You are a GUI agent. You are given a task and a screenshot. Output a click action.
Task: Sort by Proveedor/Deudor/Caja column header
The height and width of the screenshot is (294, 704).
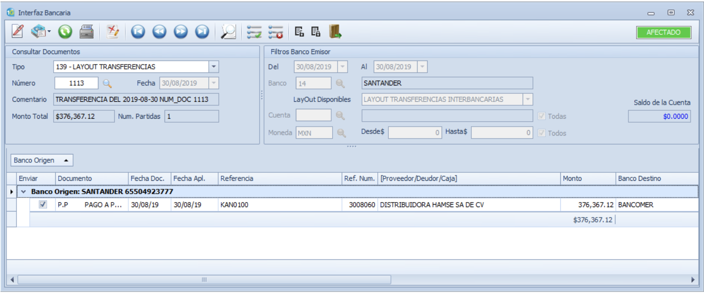coord(469,178)
